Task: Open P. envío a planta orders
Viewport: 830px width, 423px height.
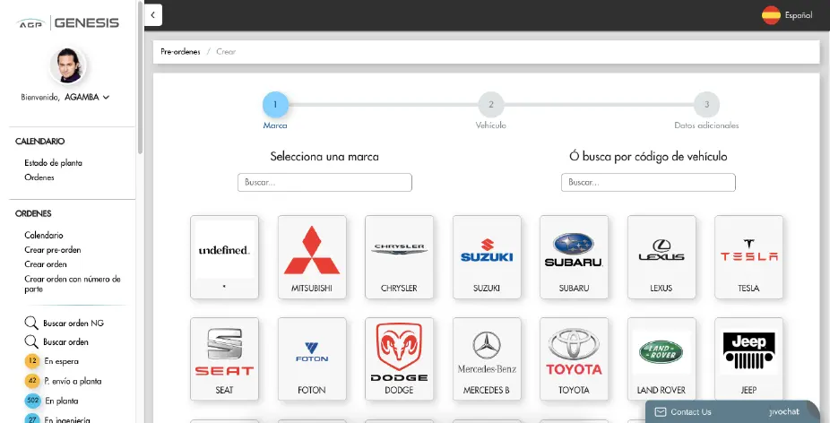Action: coord(73,381)
